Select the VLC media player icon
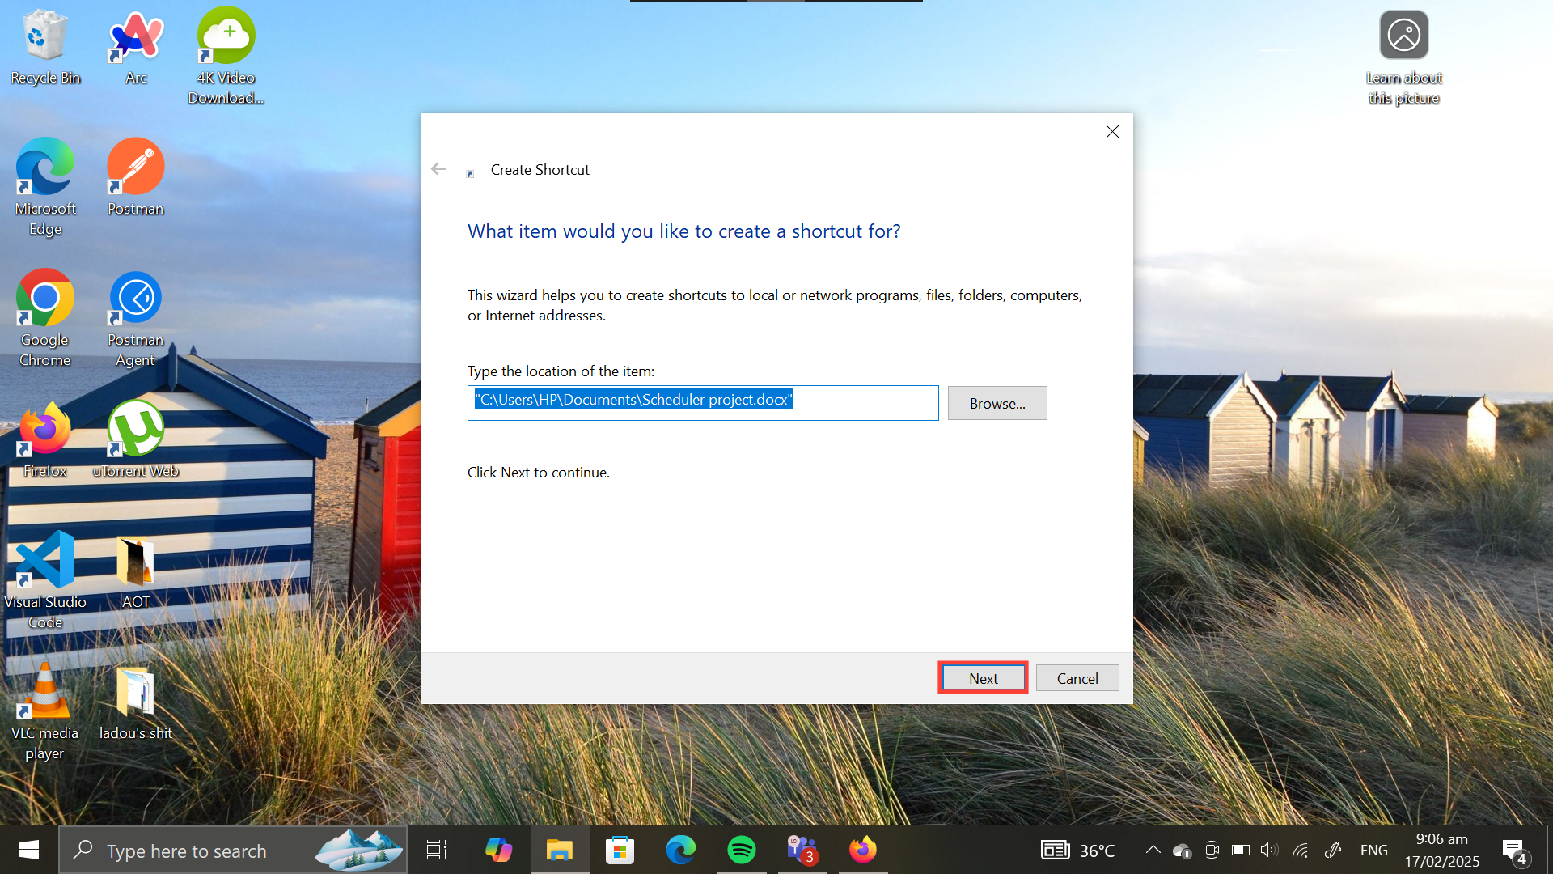The height and width of the screenshot is (874, 1553). point(45,709)
